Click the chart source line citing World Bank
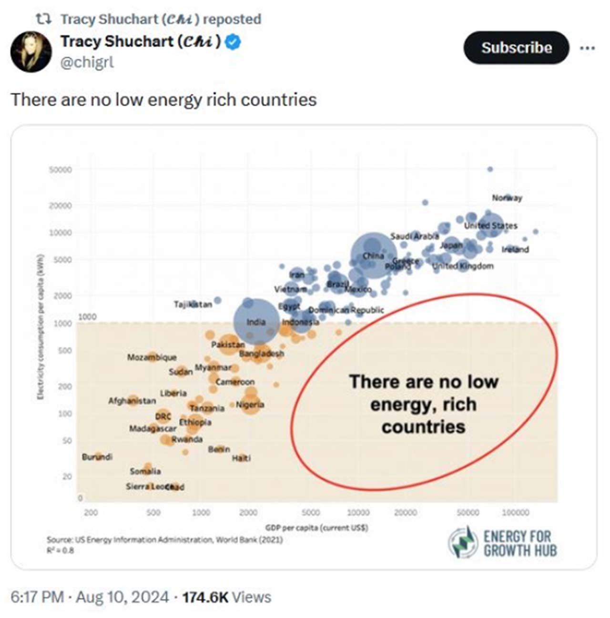This screenshot has width=610, height=618. pos(164,540)
